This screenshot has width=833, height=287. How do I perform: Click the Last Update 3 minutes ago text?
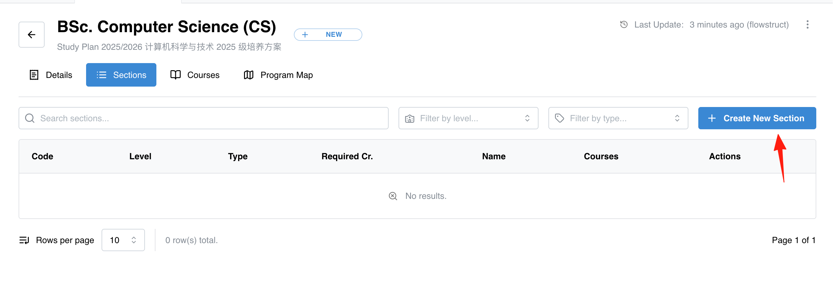[x=711, y=24]
